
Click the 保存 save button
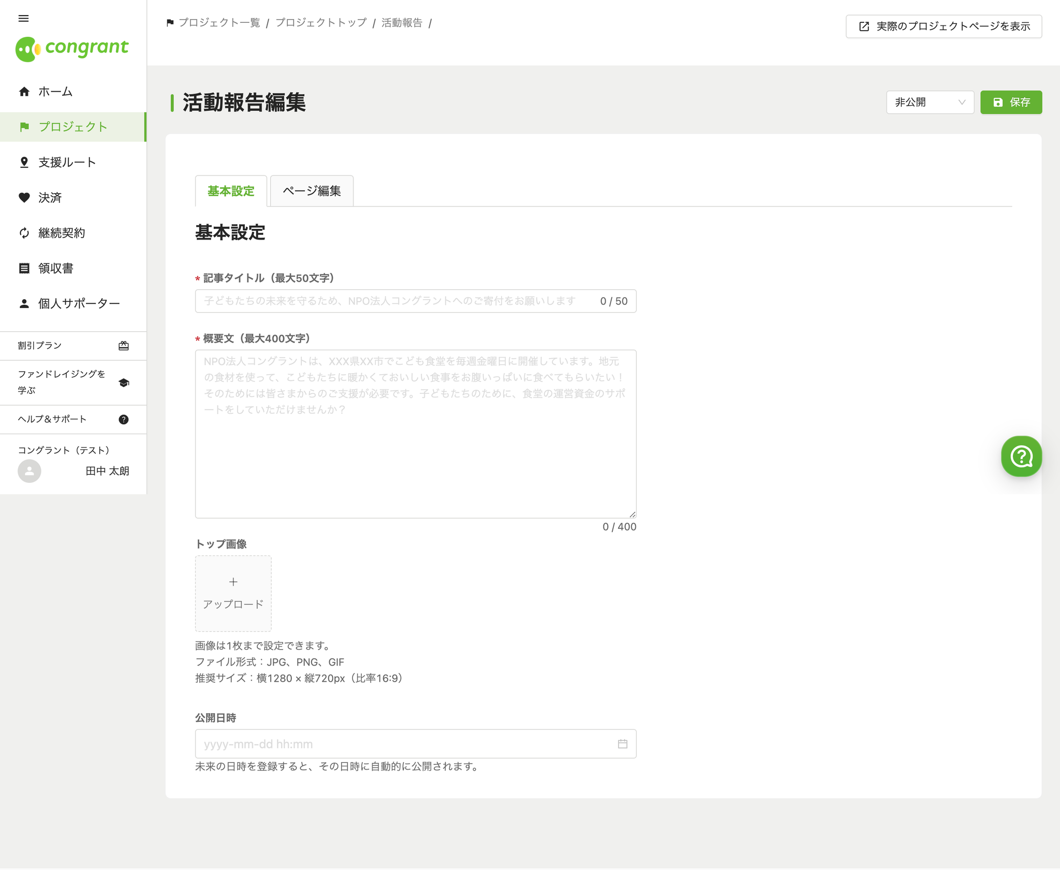(x=1011, y=102)
